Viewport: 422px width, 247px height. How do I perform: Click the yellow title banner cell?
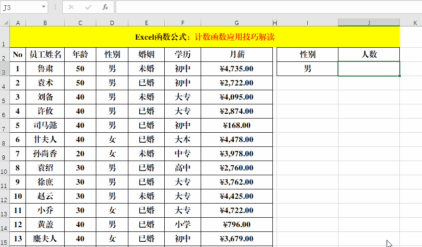click(204, 37)
